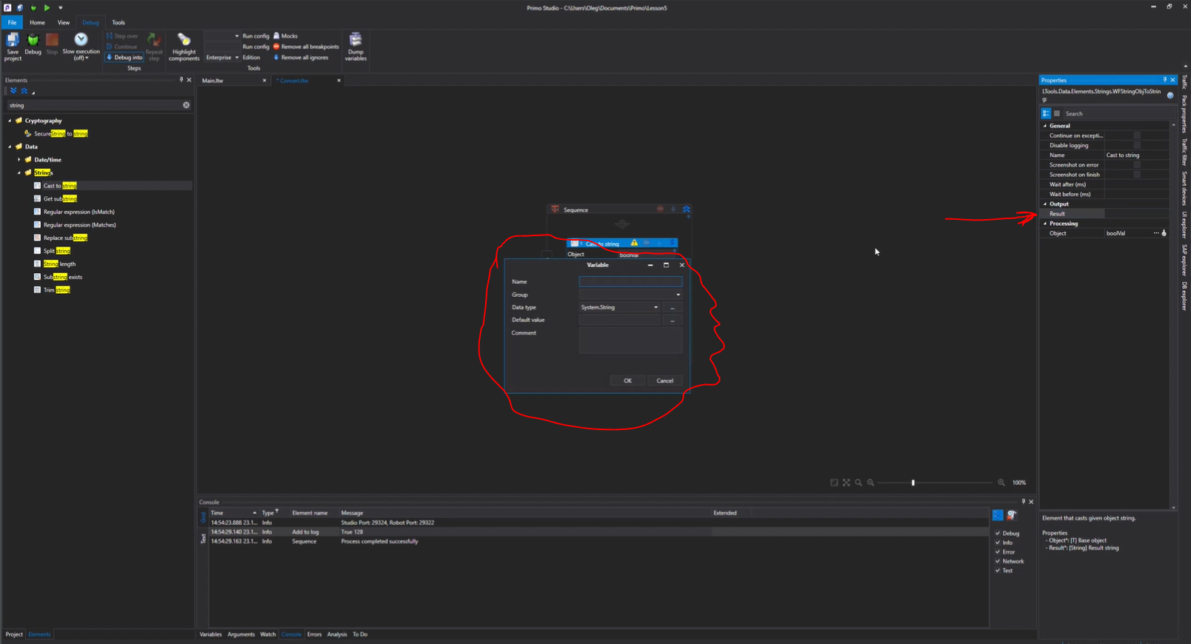Clear the console with the eraser icon
This screenshot has width=1191, height=644.
(1012, 515)
